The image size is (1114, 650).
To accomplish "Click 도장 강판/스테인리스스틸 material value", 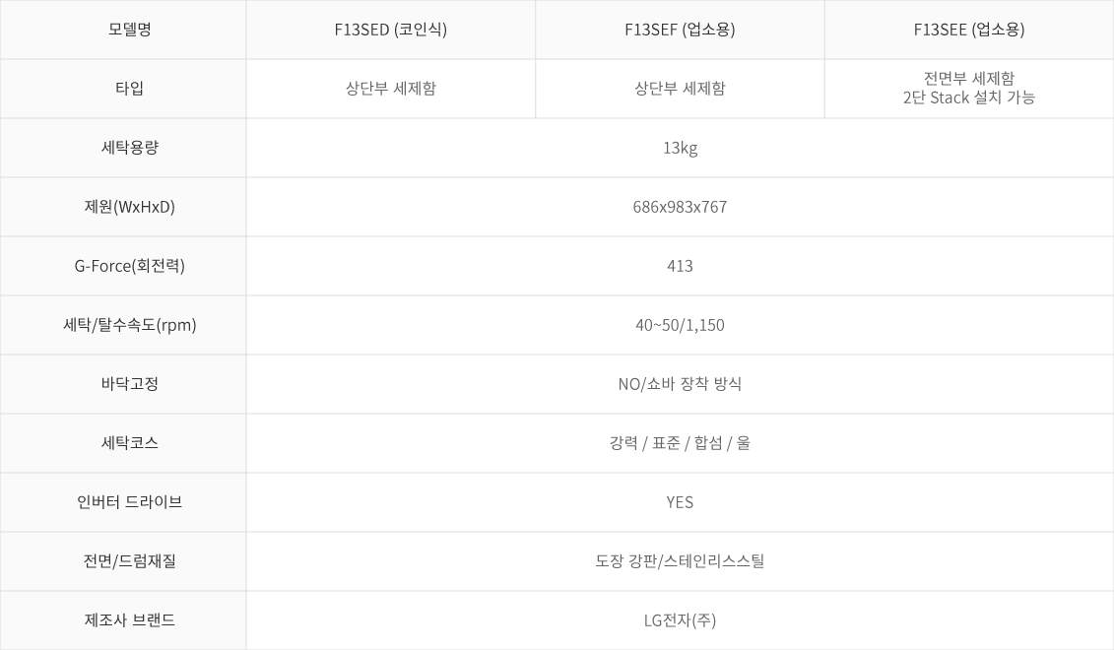I will coord(680,561).
